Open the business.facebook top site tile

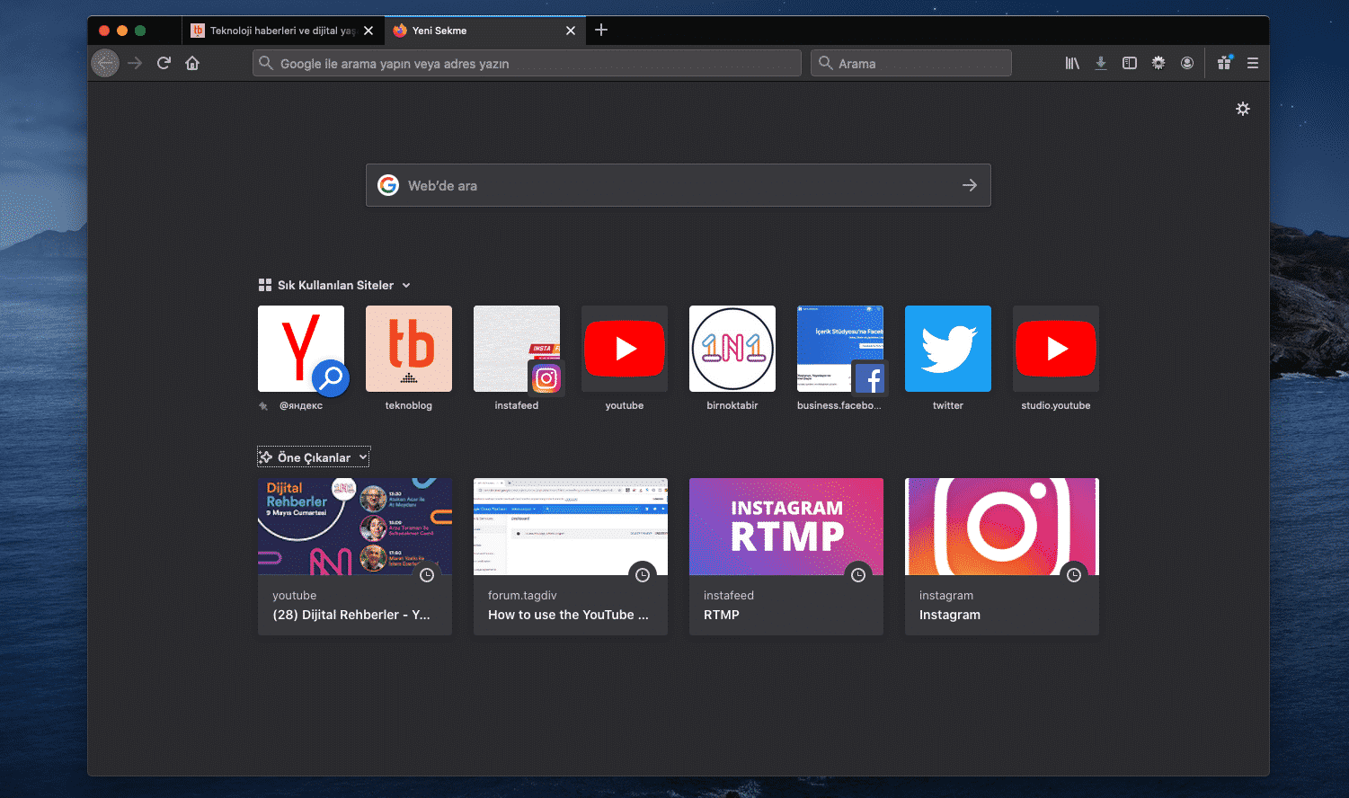pyautogui.click(x=840, y=349)
